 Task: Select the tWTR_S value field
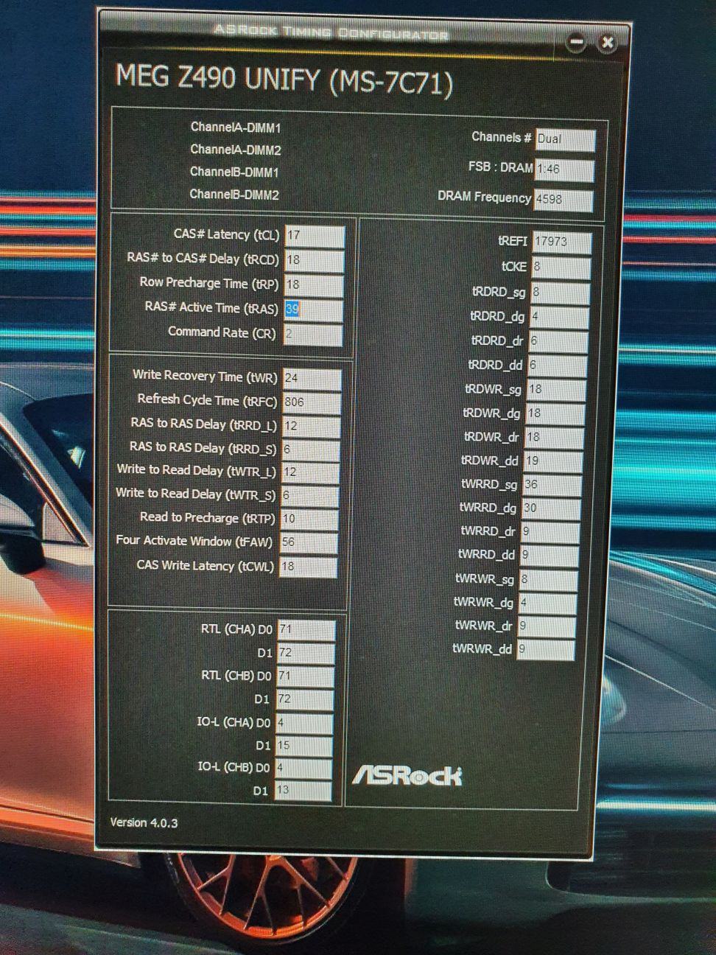coord(309,496)
